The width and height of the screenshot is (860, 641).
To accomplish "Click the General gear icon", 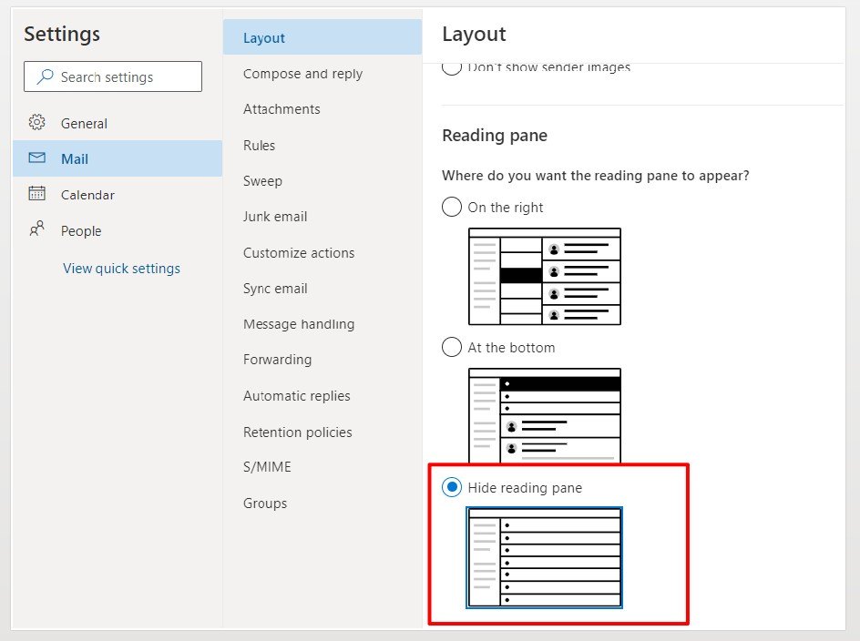I will click(x=36, y=122).
